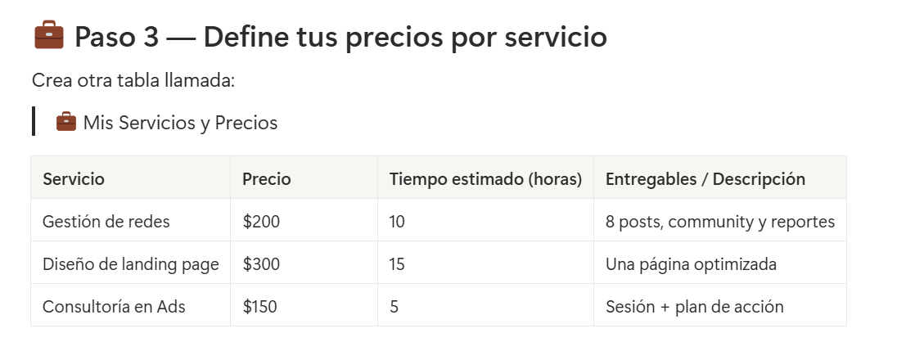Click the 15 hours cell

397,263
